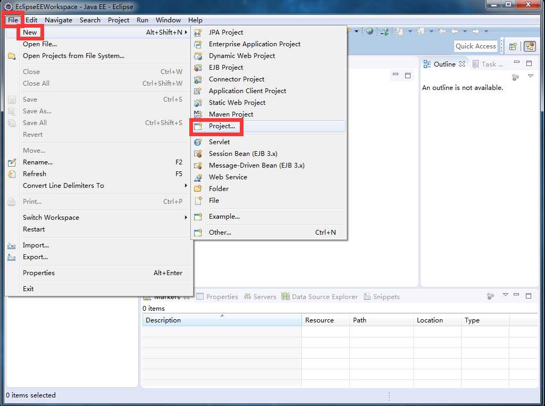Click the Last Edit Location arrow icon
Screen dimensions: 545x406
click(442, 31)
